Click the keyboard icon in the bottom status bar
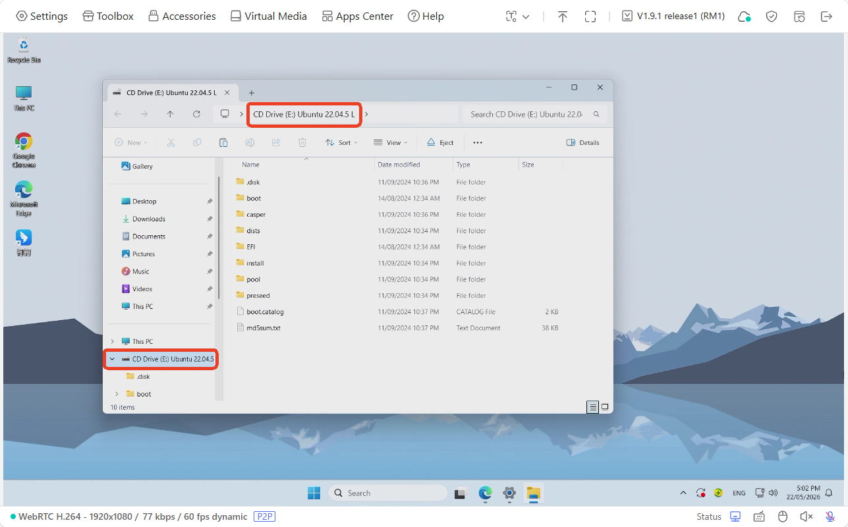The image size is (848, 527). [759, 516]
